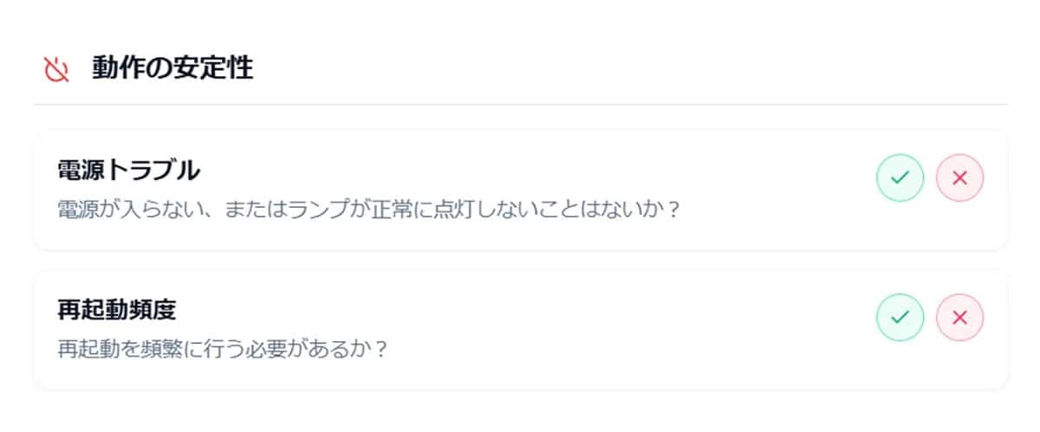Screen dimensions: 1040x432
Task: Mark 電源トラブル item as failed
Action: pyautogui.click(x=959, y=177)
